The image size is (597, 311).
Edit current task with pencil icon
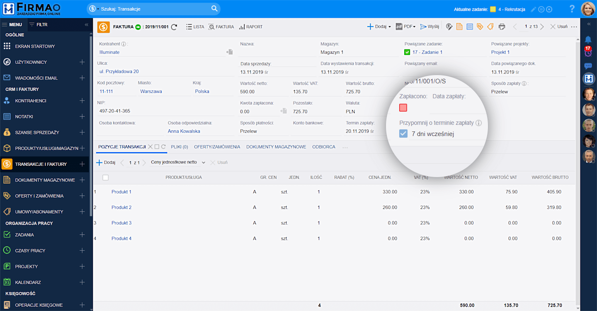(x=534, y=9)
